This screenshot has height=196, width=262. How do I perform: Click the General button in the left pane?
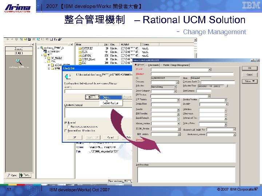19,49
